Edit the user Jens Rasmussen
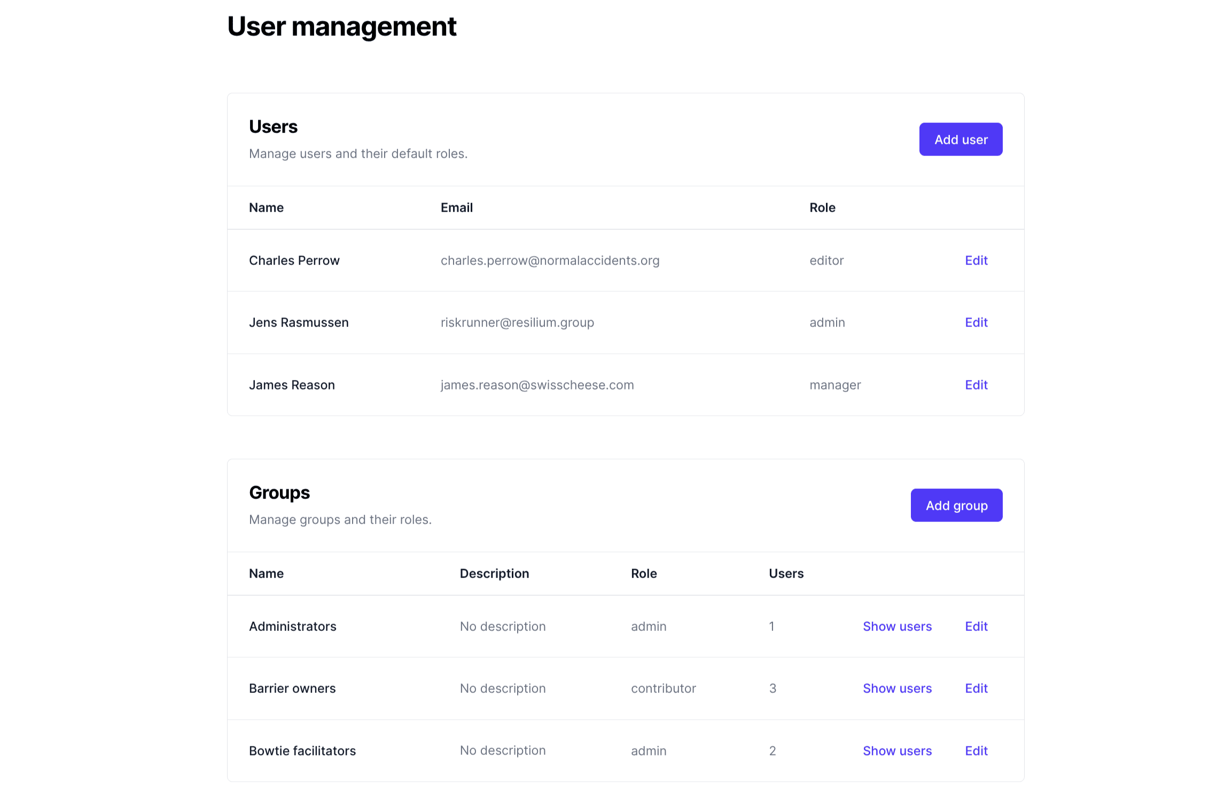Screen dimensions: 1217x796 coord(976,322)
